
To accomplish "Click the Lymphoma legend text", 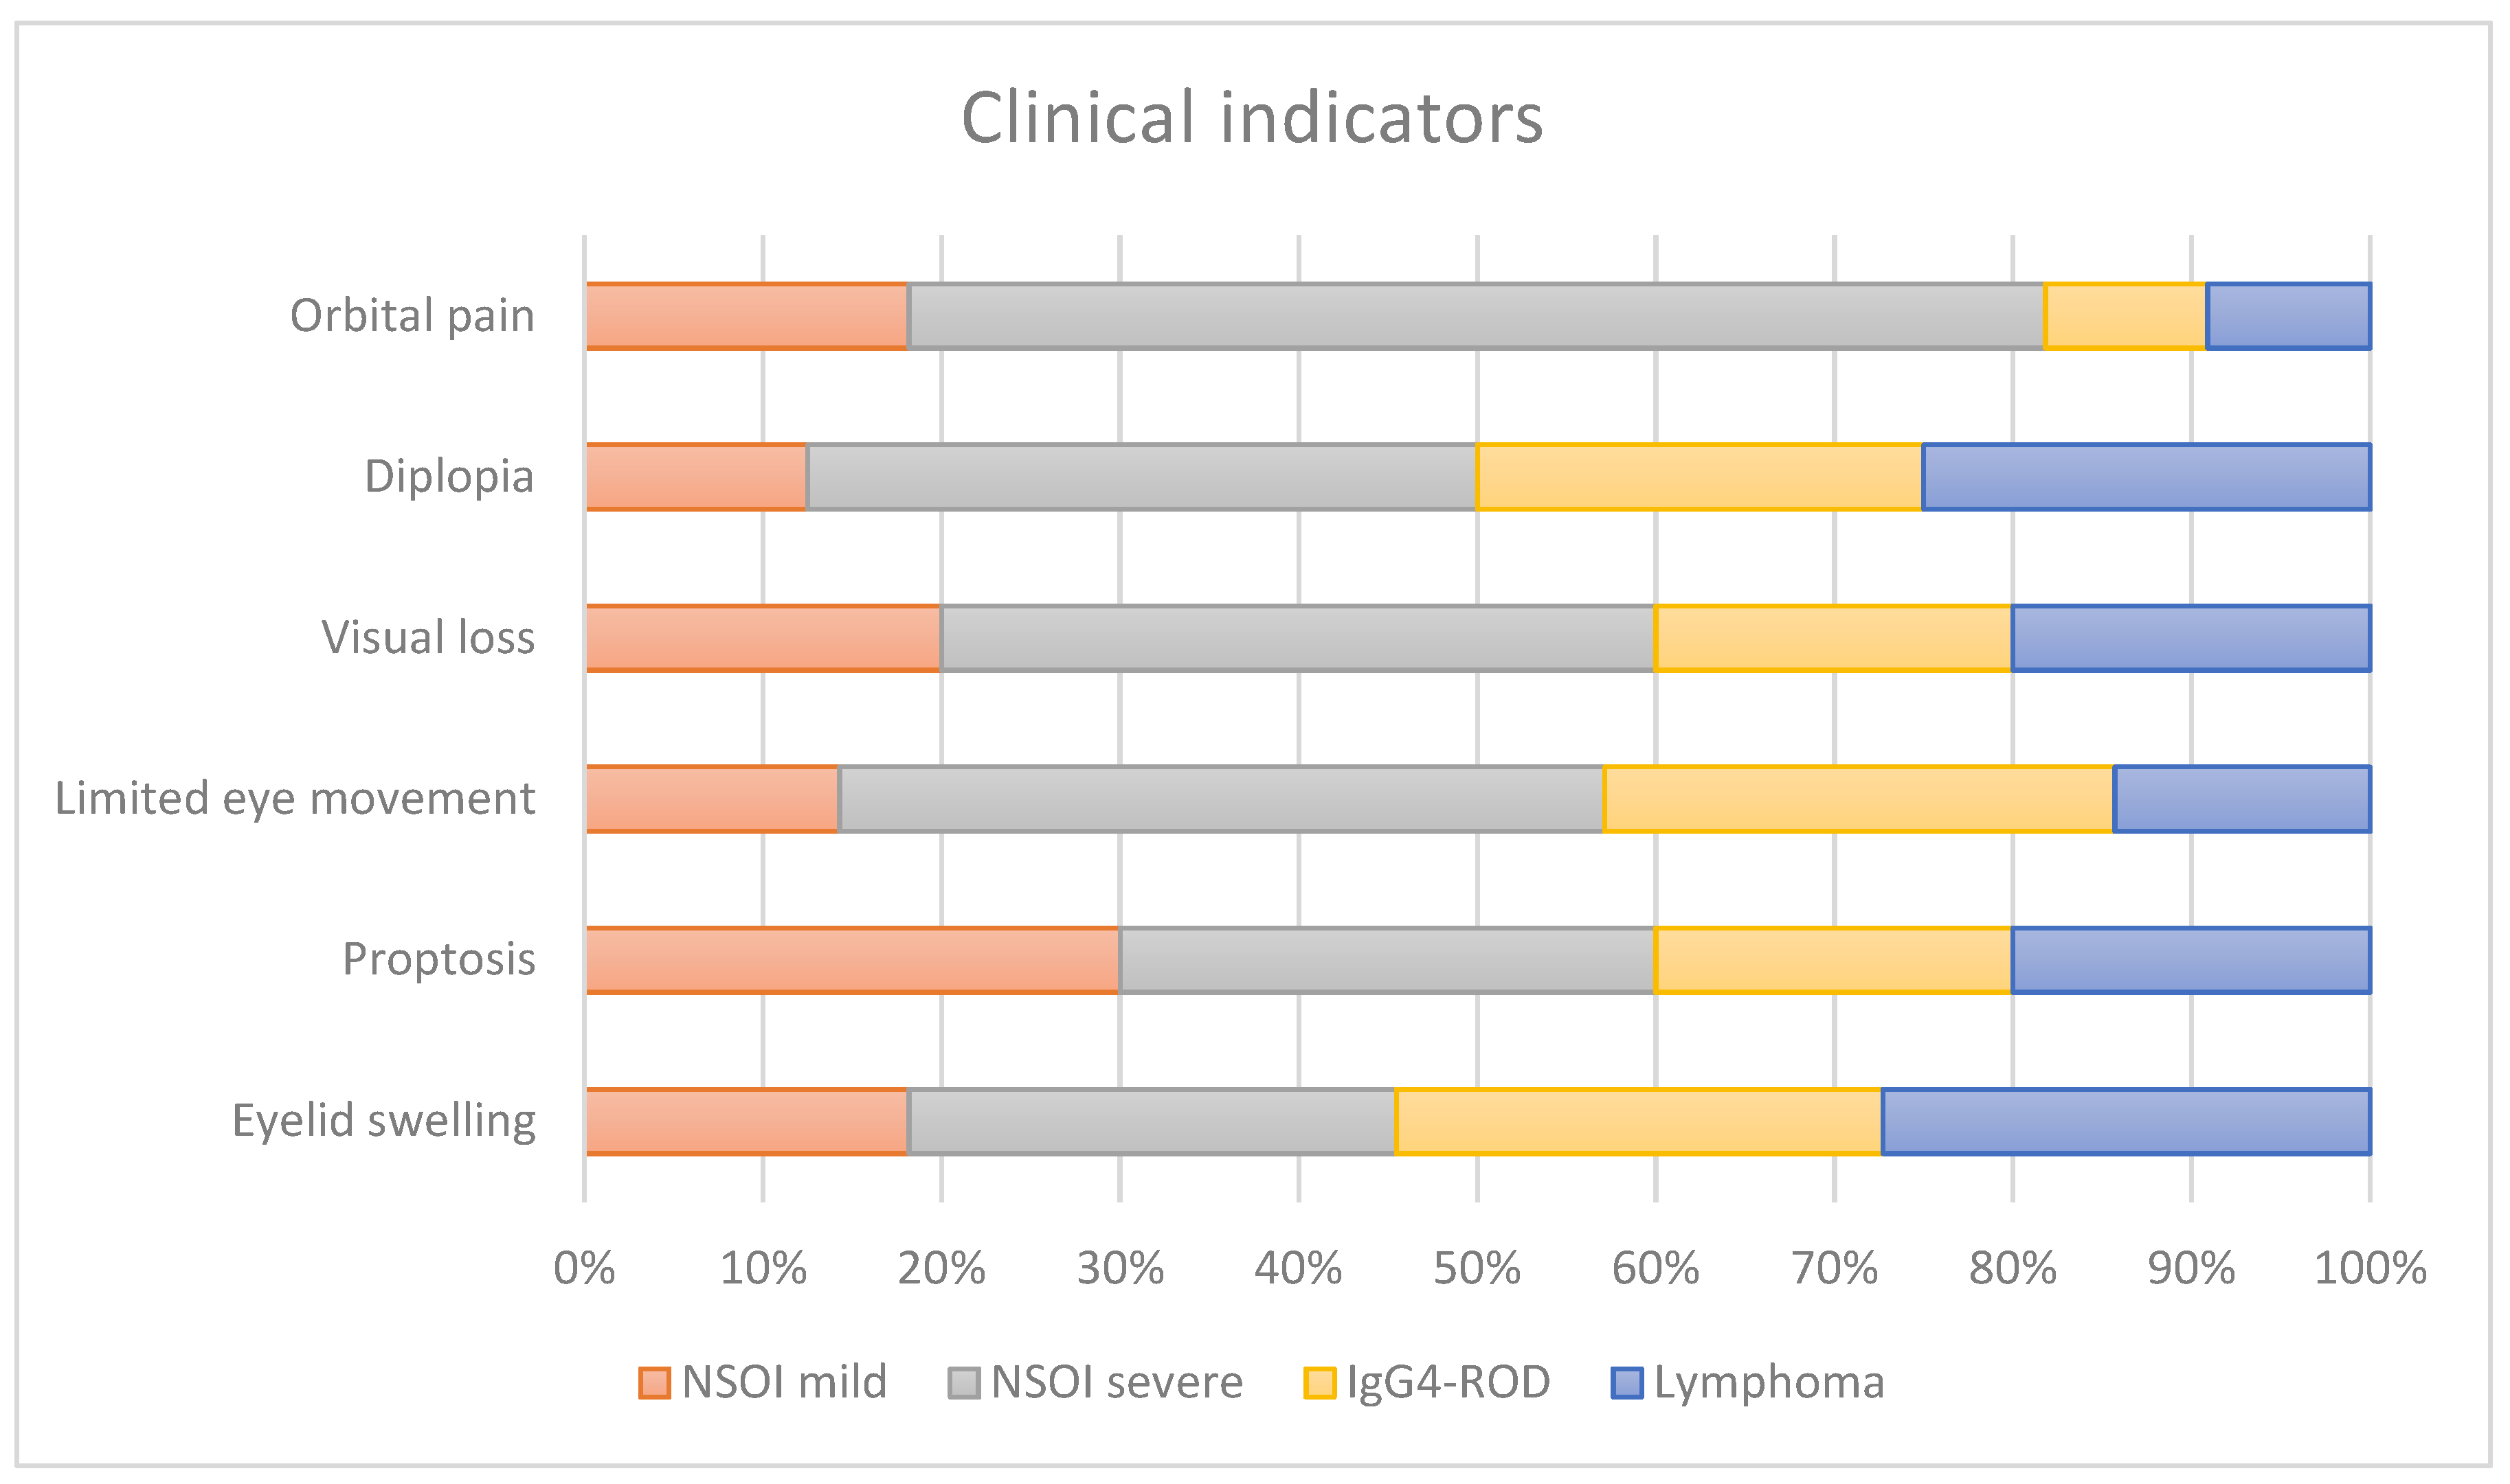I will [1769, 1383].
